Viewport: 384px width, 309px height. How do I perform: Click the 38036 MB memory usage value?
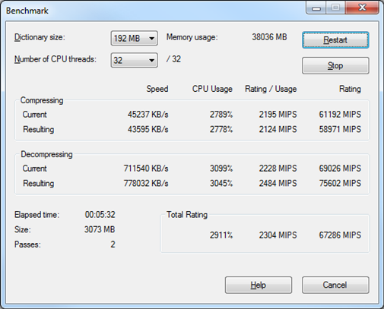coord(269,37)
